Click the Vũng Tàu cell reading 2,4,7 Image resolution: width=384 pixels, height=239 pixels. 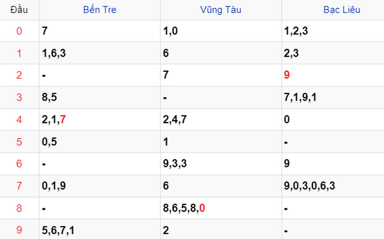pos(175,119)
